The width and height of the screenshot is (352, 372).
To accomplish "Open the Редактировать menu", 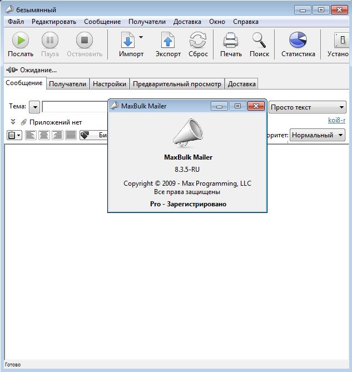I will (54, 22).
